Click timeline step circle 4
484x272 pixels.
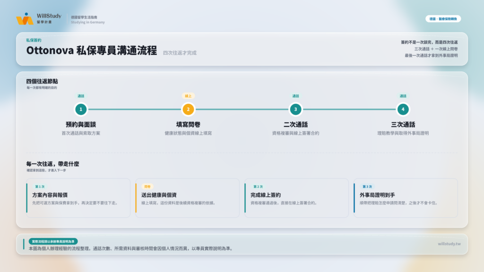click(x=403, y=109)
